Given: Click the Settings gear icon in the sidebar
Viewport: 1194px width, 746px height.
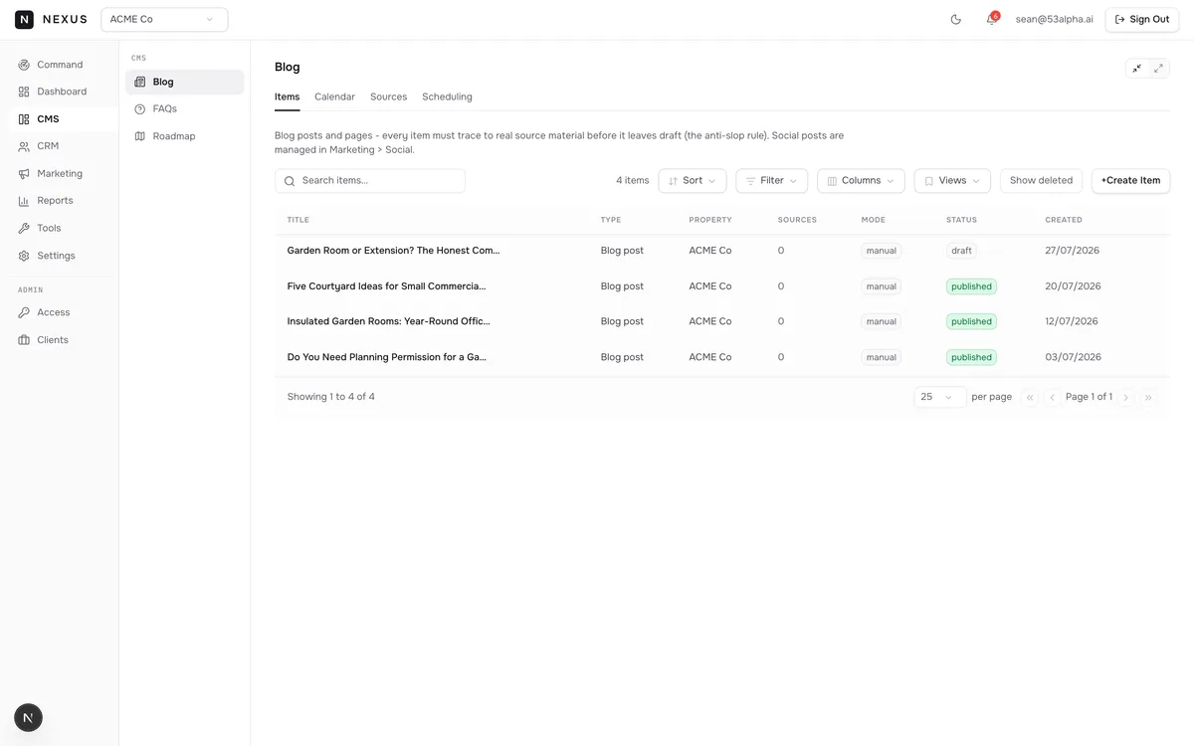Looking at the screenshot, I should click(24, 256).
